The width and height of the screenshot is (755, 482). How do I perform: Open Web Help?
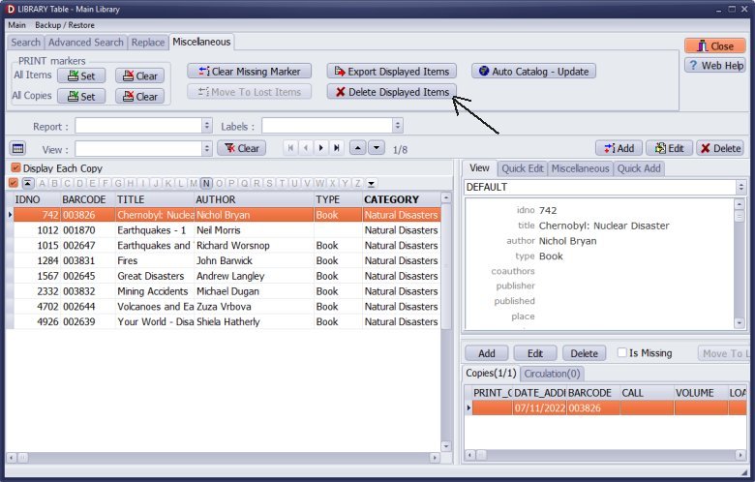point(715,65)
